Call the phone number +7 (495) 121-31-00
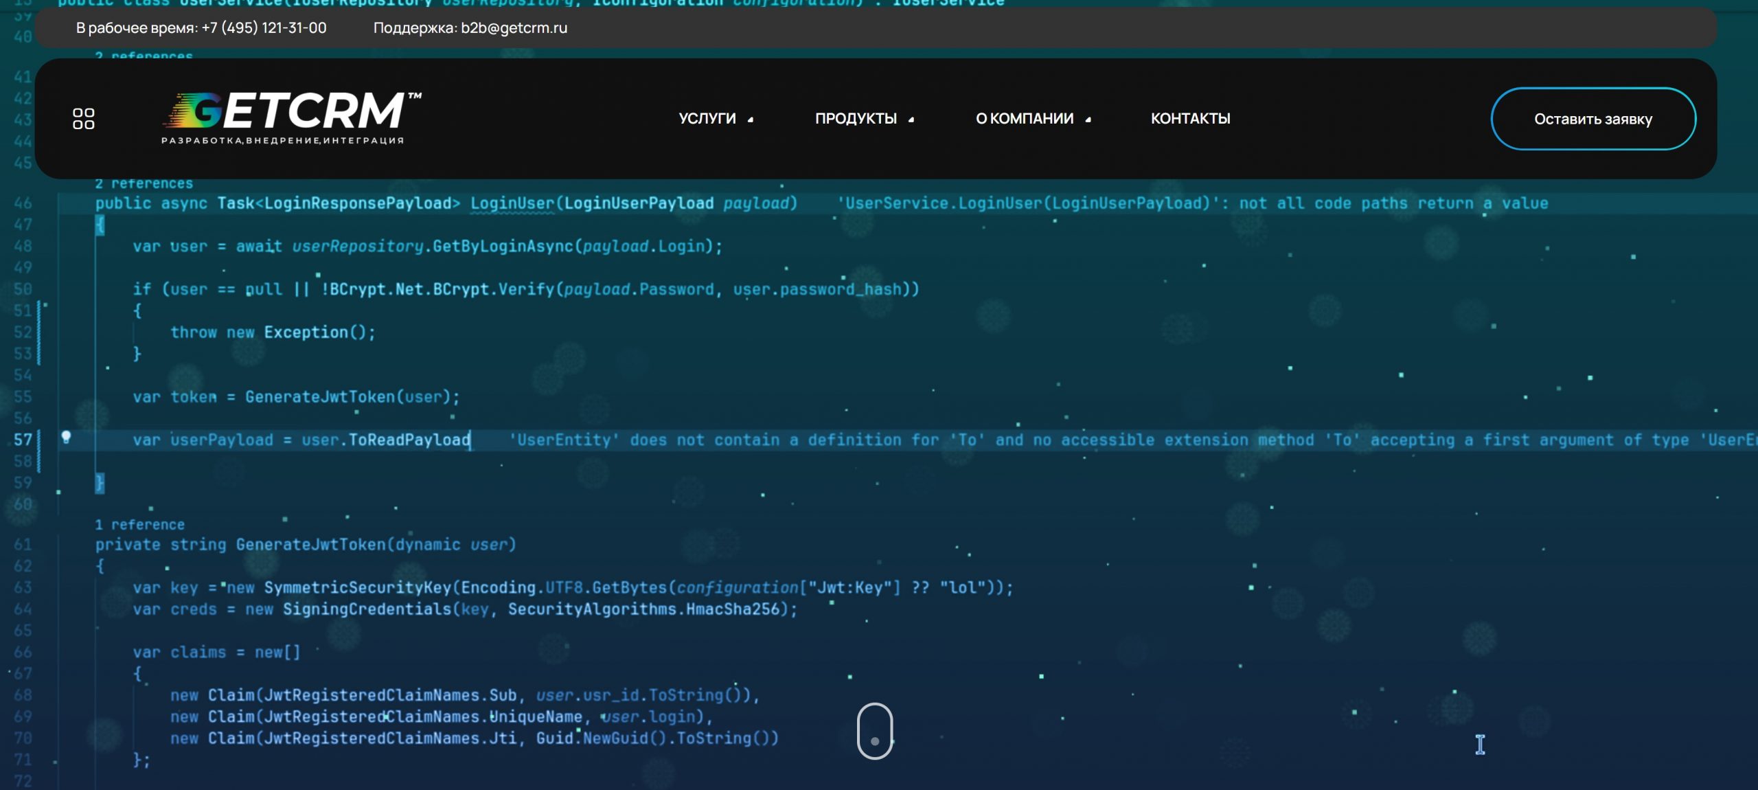Viewport: 1758px width, 790px height. pos(264,28)
